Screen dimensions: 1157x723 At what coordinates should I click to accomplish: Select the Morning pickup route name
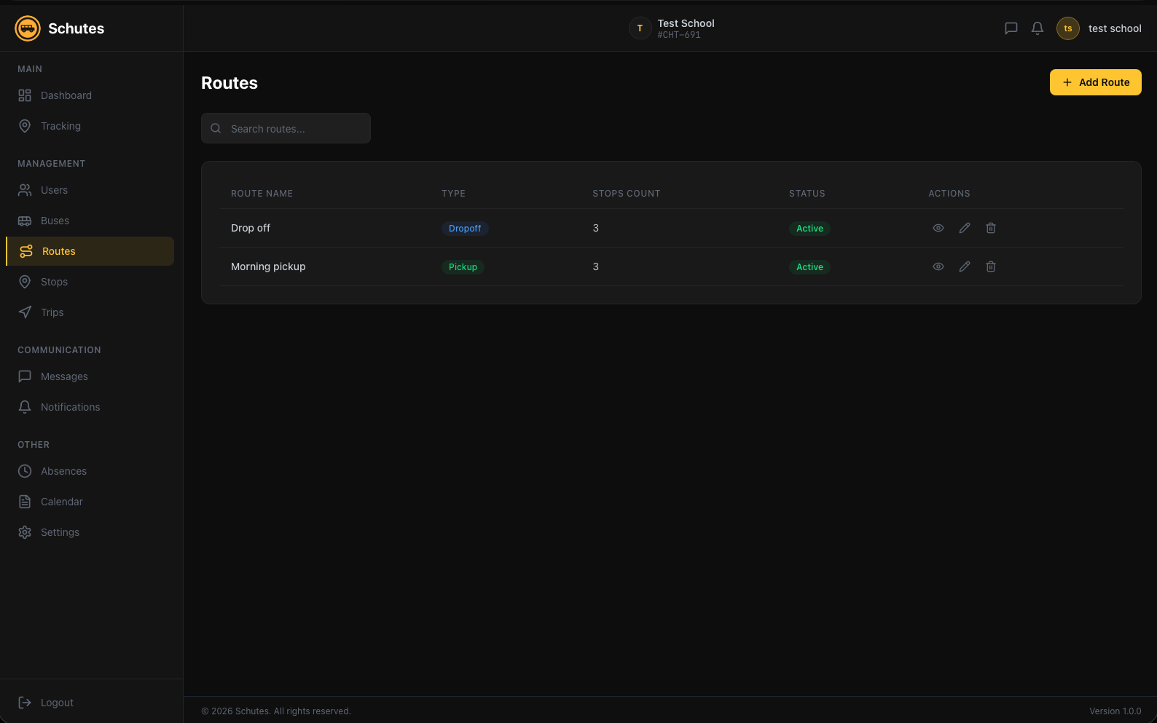[268, 266]
